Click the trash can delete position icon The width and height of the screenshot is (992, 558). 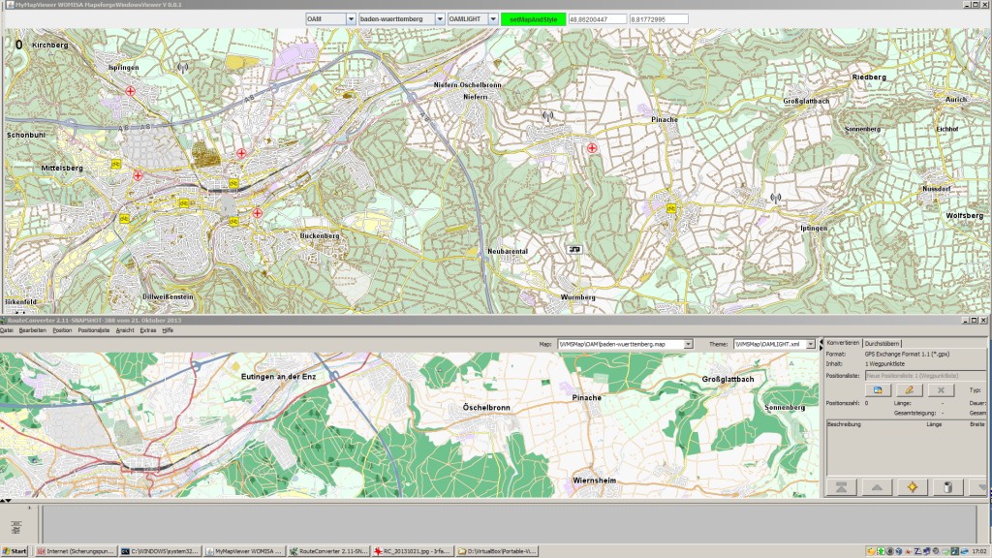[x=948, y=486]
